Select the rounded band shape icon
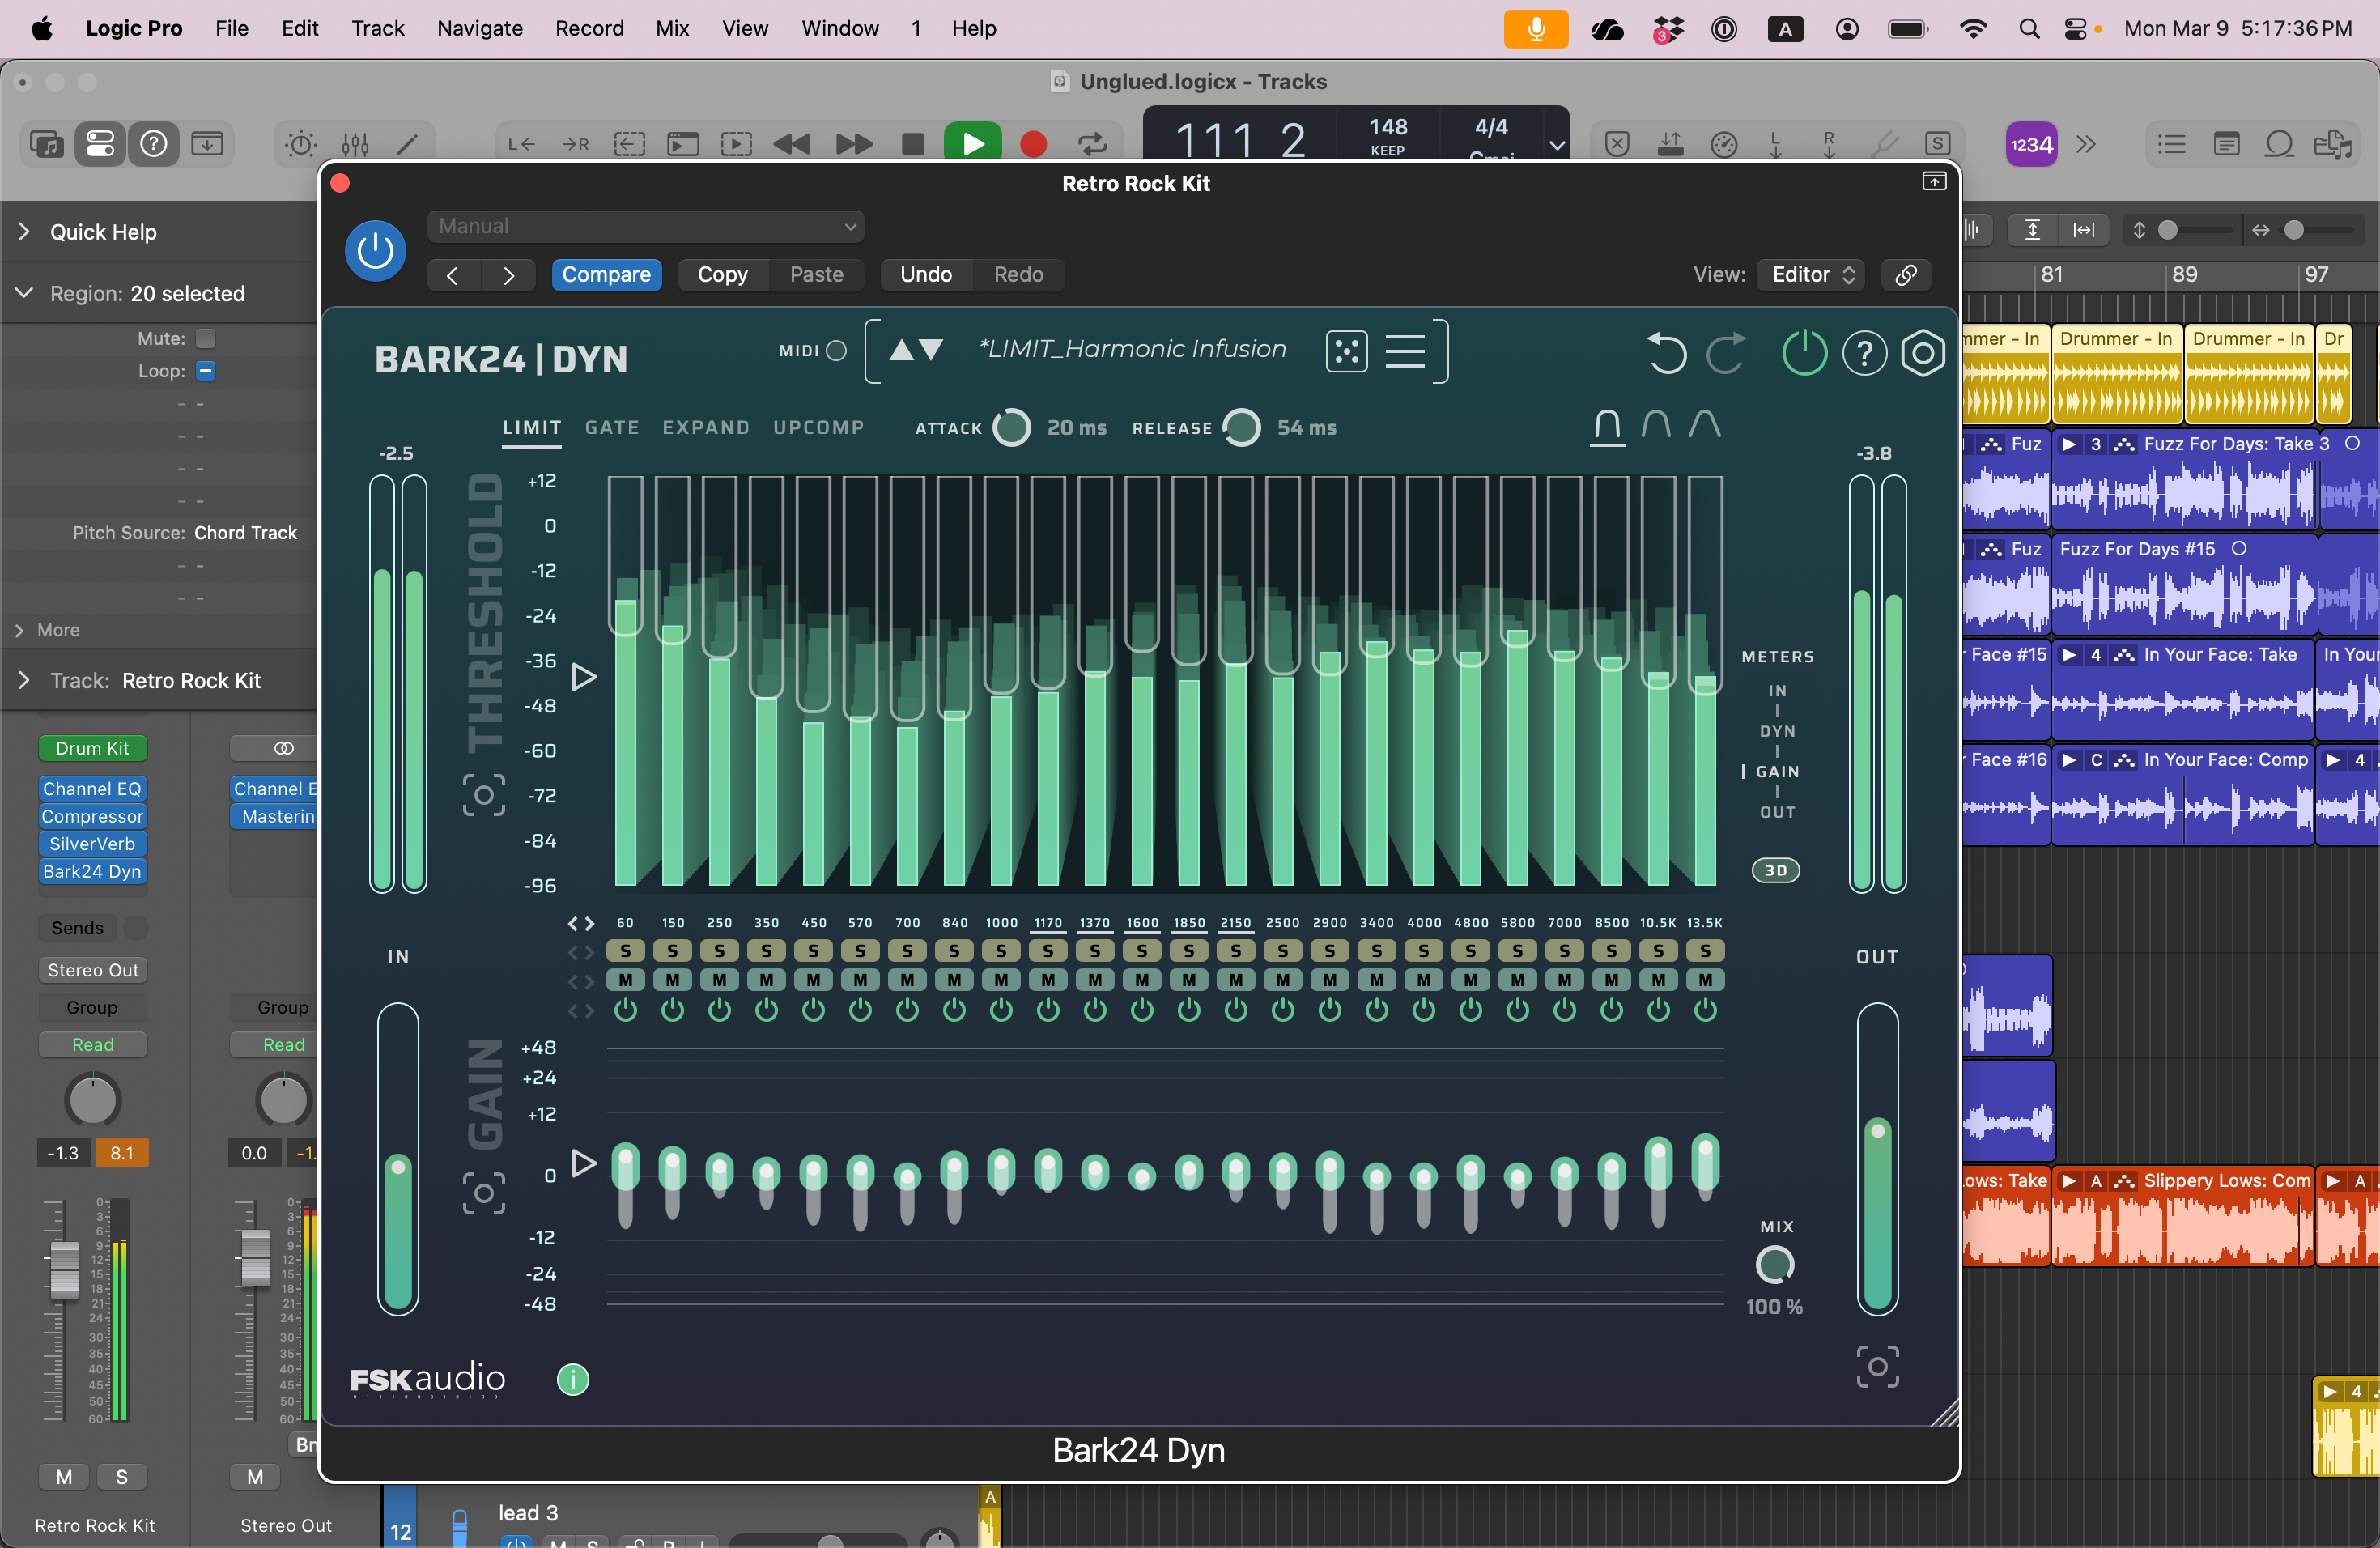Viewport: 2380px width, 1548px height. (1656, 425)
